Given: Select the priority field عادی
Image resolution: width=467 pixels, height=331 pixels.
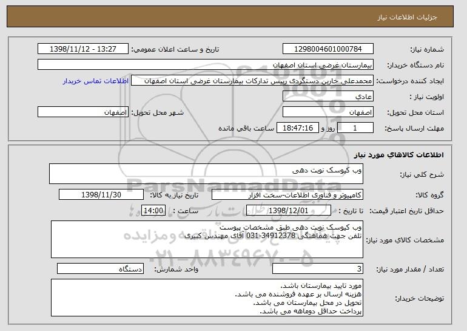Looking at the screenshot, I should (328, 97).
